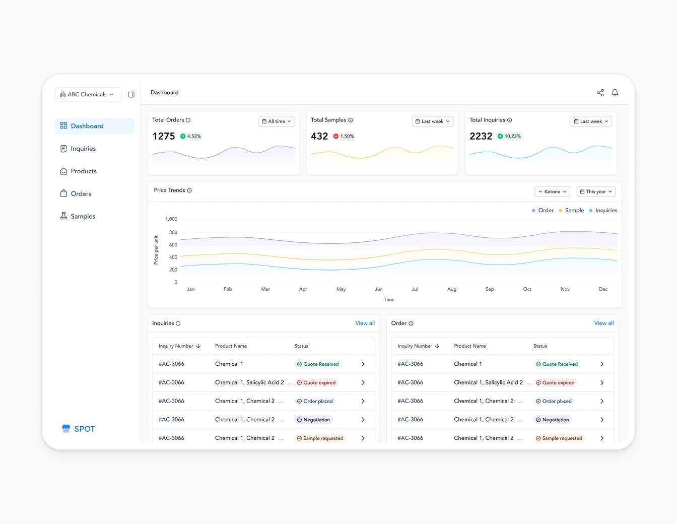
Task: Click the info icon beside Price Trends
Action: pyautogui.click(x=189, y=190)
